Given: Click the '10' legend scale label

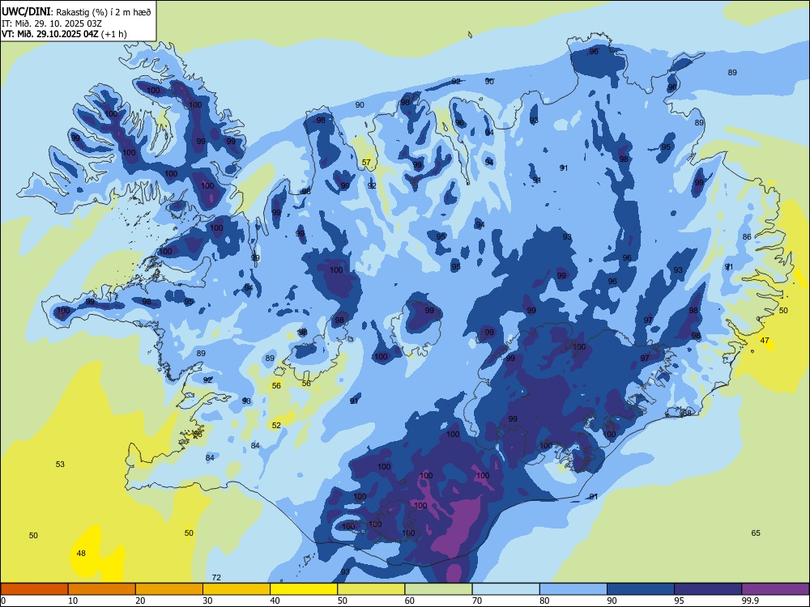Looking at the screenshot, I should click(74, 601).
